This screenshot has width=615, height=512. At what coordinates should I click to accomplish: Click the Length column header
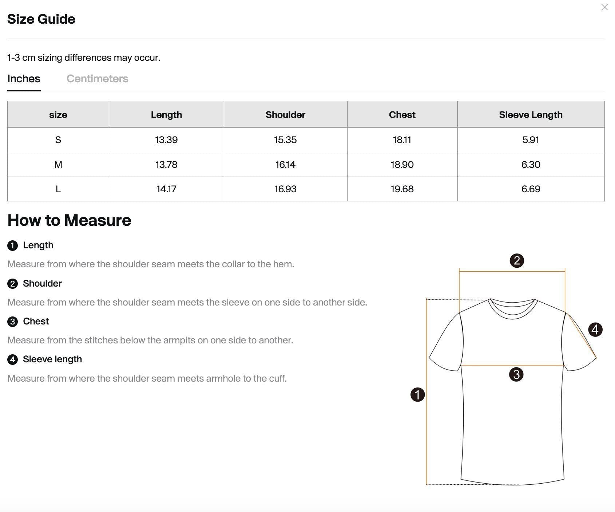tap(166, 115)
